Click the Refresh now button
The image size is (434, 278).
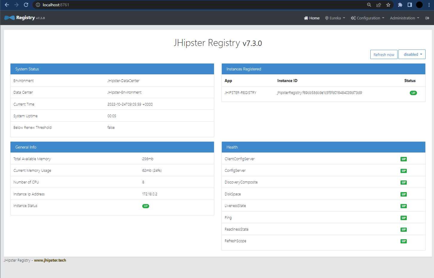tap(384, 55)
